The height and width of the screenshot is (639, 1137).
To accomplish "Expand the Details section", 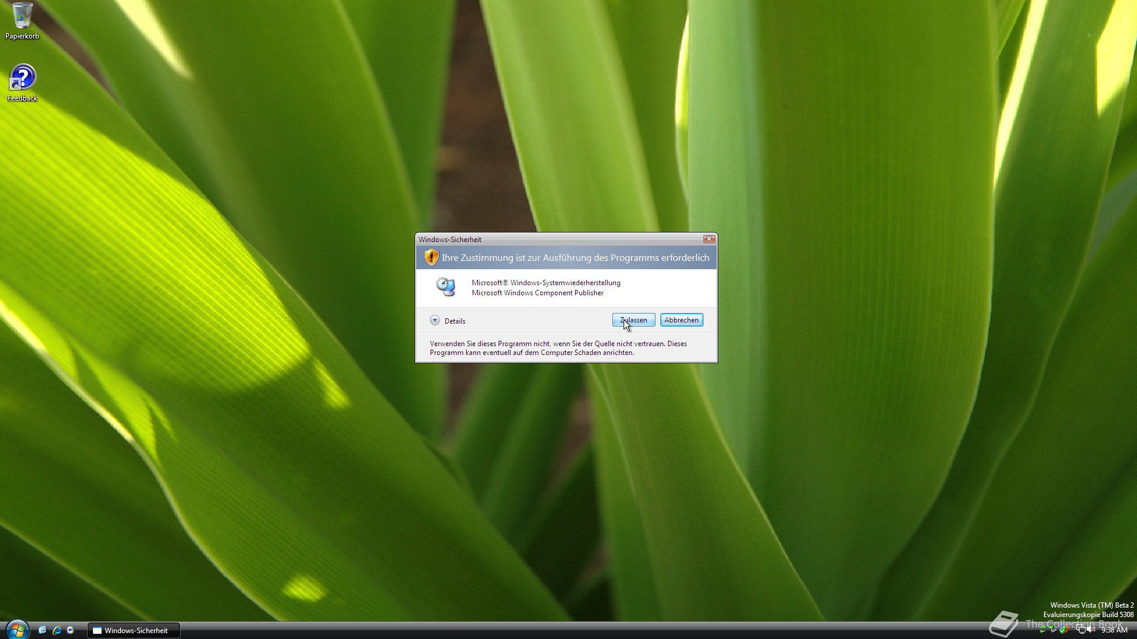I will coord(435,321).
